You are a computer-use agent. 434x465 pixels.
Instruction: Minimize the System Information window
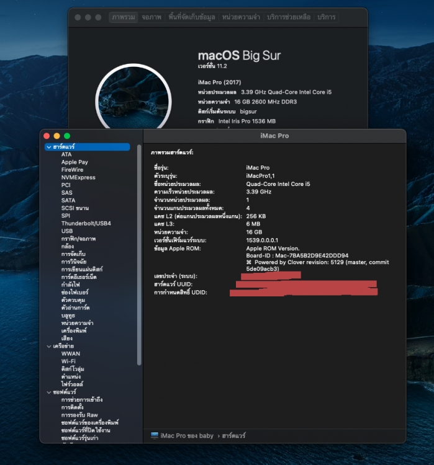pos(57,136)
